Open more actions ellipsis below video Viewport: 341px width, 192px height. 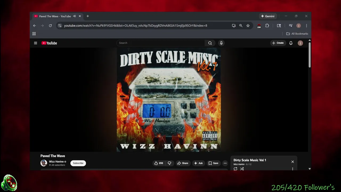point(225,163)
